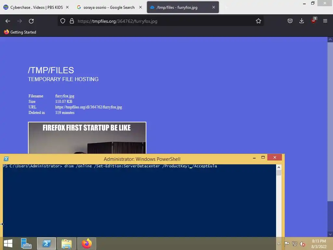Click the PowerShell scrollbar up arrow

pyautogui.click(x=279, y=167)
